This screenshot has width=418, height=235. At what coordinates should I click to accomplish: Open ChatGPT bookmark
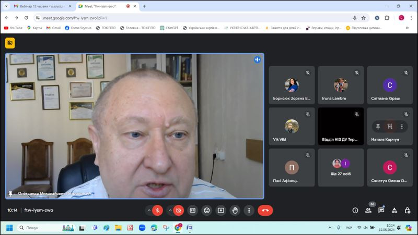169,28
